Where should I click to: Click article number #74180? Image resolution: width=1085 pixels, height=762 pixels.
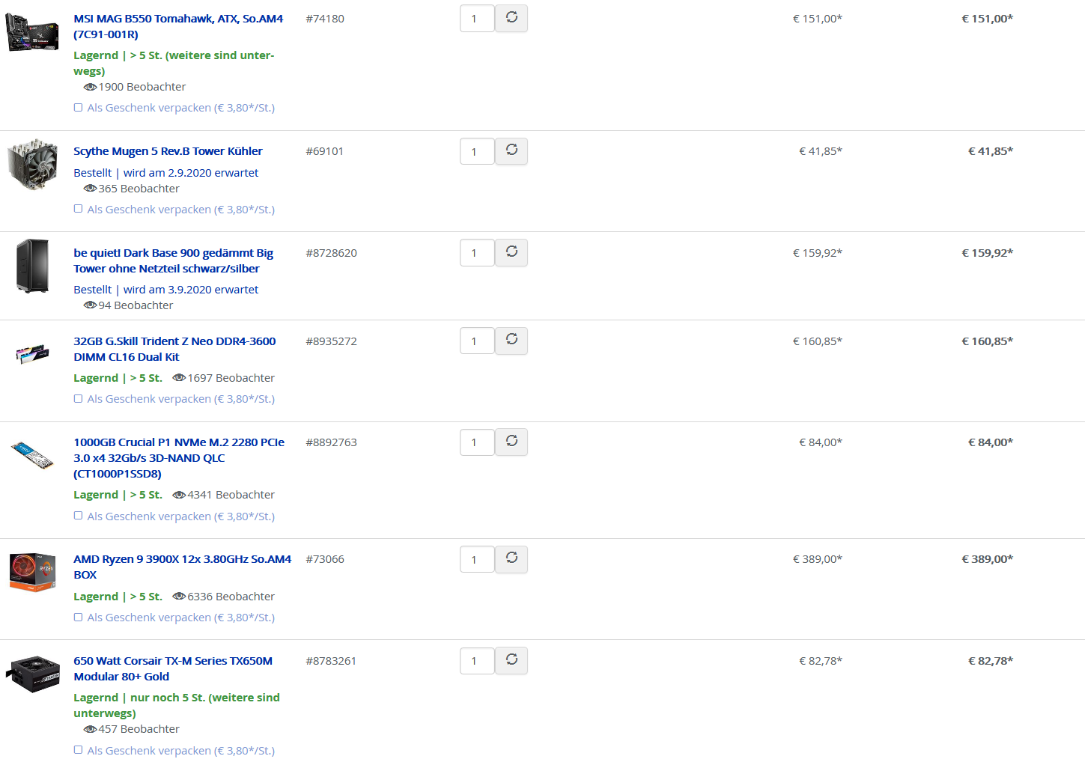point(325,19)
